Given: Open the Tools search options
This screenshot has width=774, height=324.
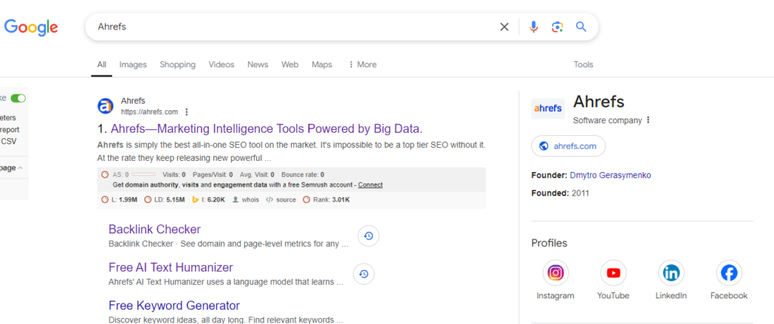Looking at the screenshot, I should [584, 65].
